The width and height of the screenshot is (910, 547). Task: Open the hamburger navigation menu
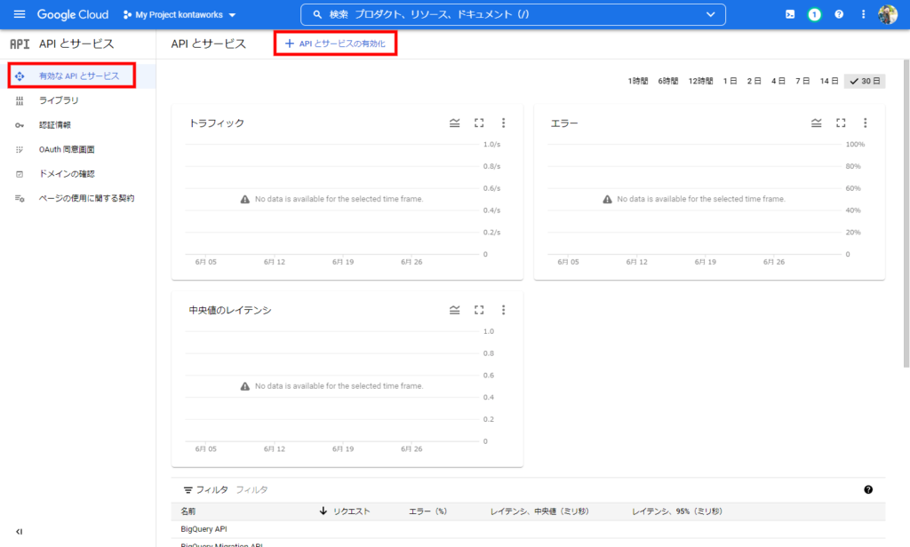pyautogui.click(x=20, y=14)
